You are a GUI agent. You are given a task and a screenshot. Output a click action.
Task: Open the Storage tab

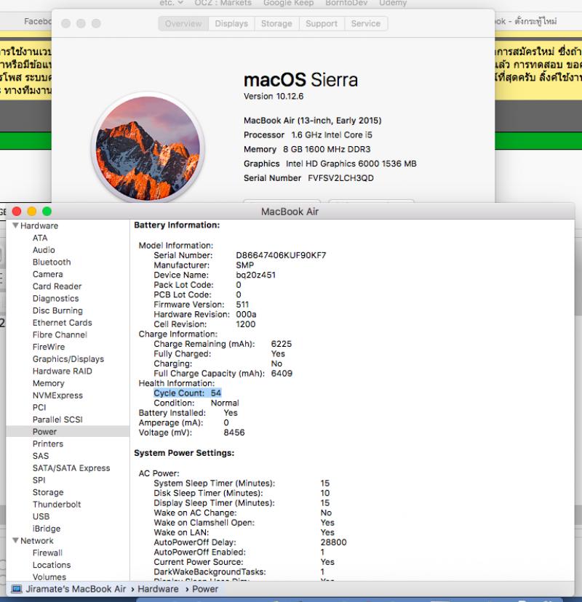click(276, 24)
